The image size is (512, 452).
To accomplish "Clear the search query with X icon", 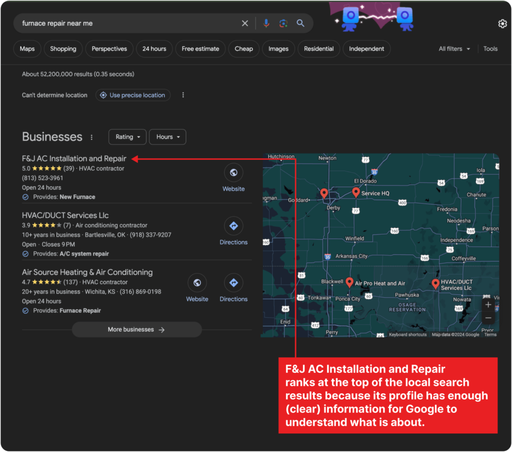I will point(245,23).
